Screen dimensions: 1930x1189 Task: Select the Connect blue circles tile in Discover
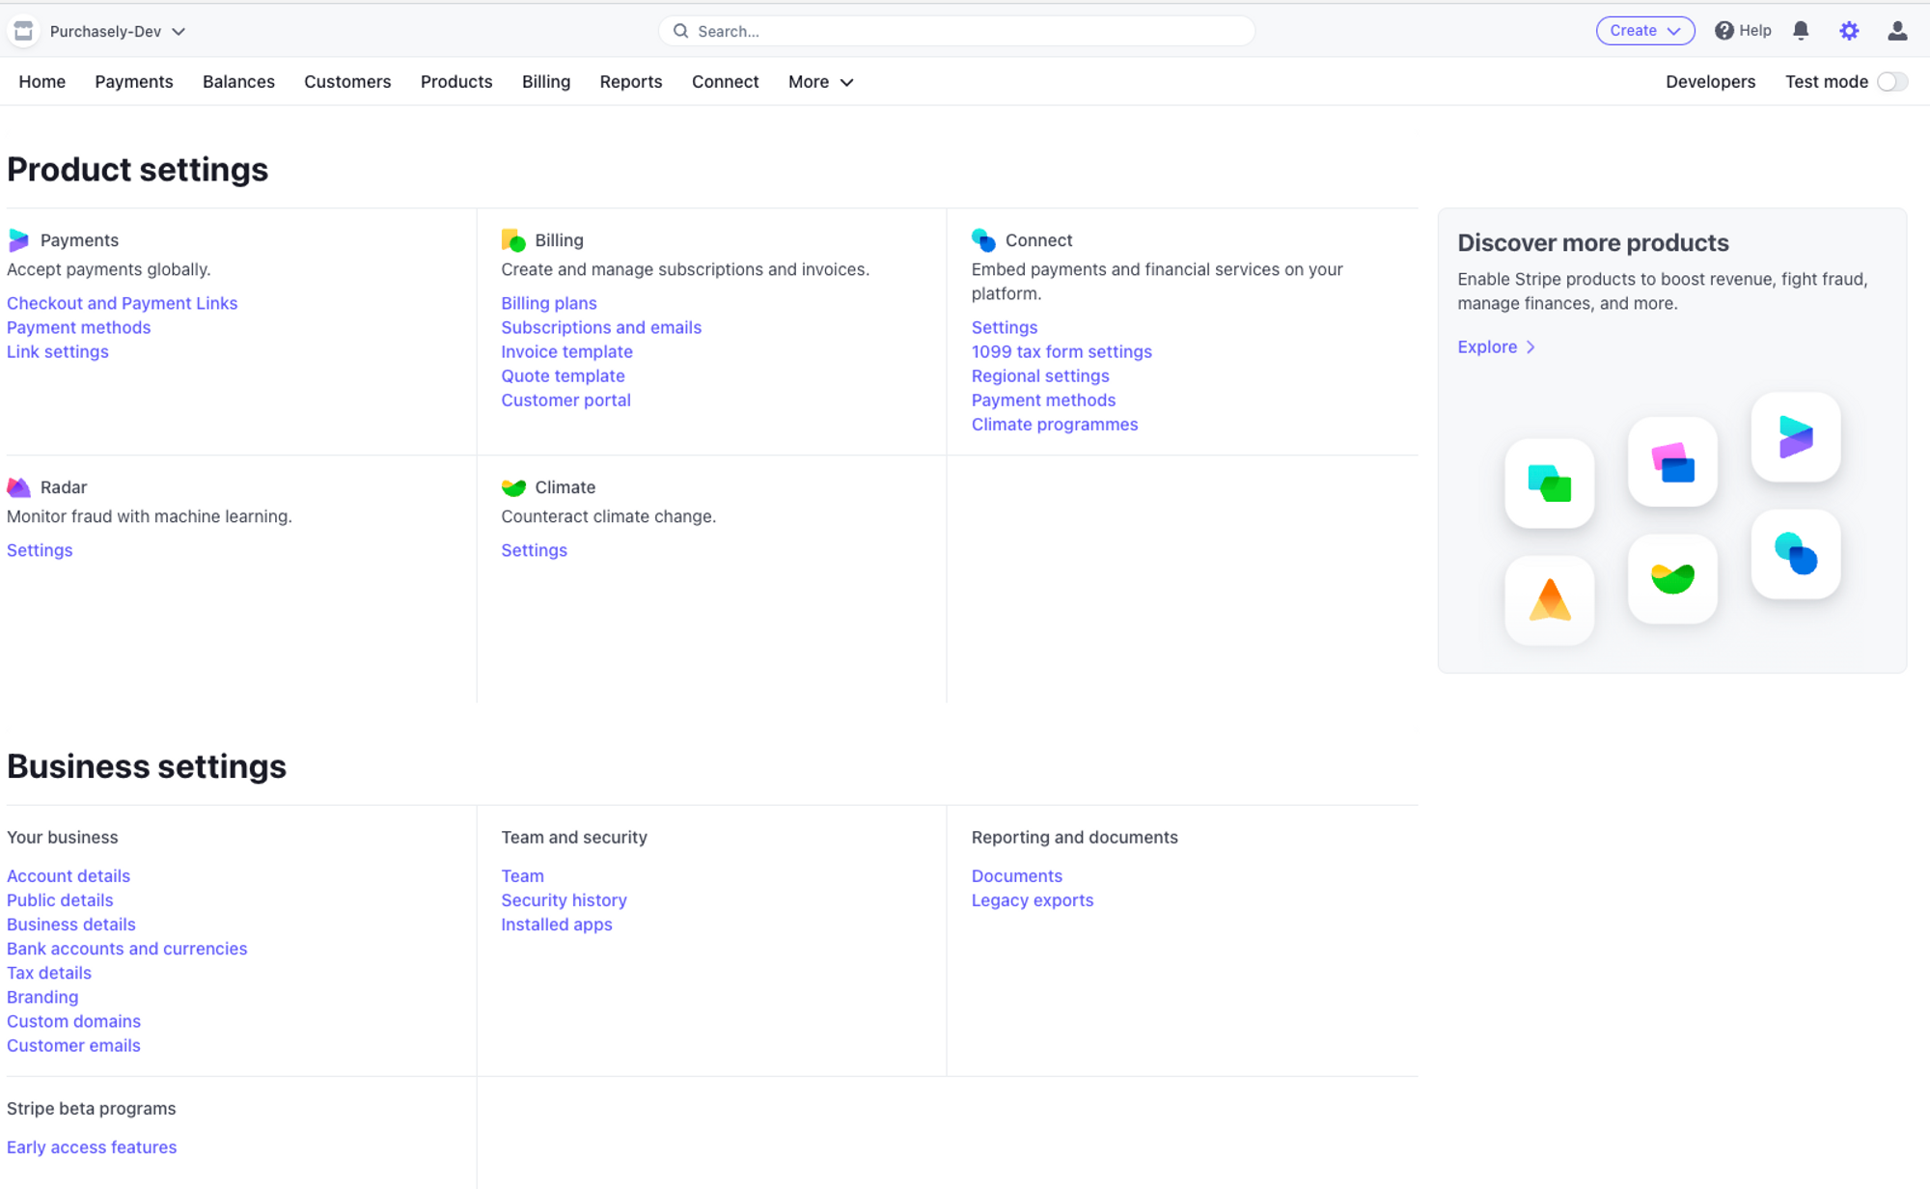click(1796, 554)
